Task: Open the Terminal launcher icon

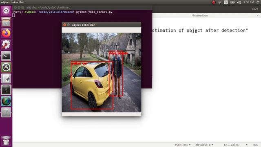Action: pos(6,56)
